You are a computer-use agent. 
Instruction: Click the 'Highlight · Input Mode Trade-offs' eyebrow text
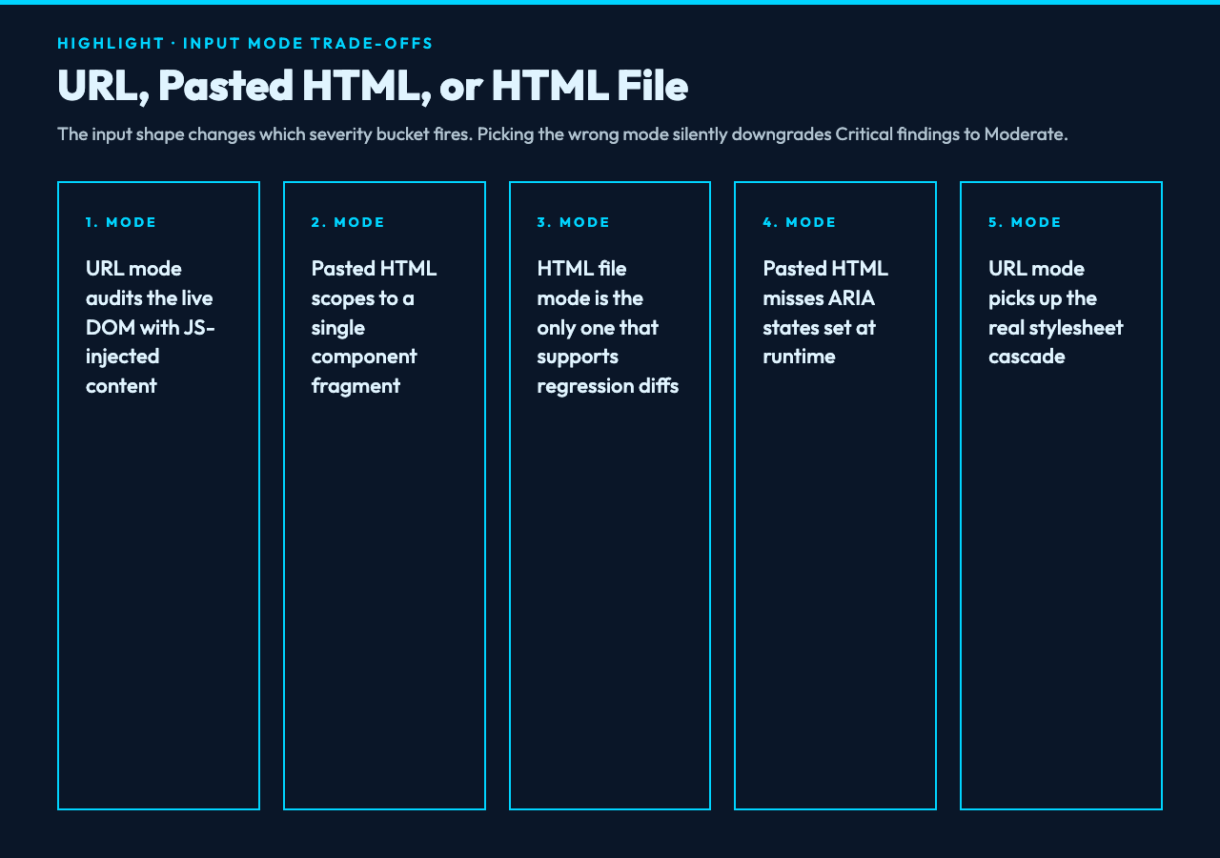point(245,43)
